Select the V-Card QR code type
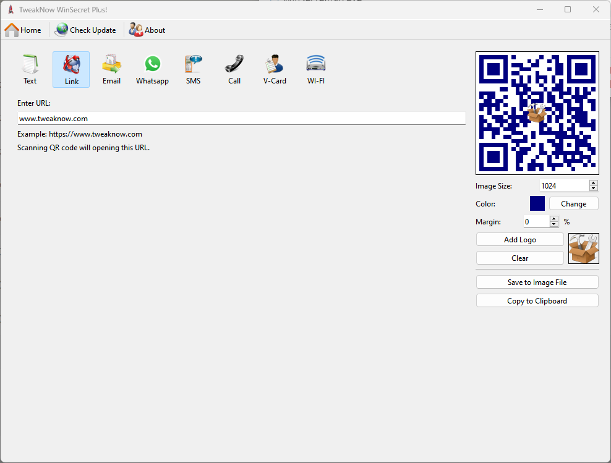 [x=275, y=70]
